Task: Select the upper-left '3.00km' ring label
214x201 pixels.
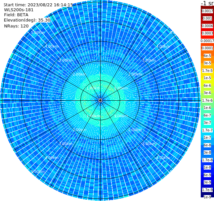Action: coord(65,60)
